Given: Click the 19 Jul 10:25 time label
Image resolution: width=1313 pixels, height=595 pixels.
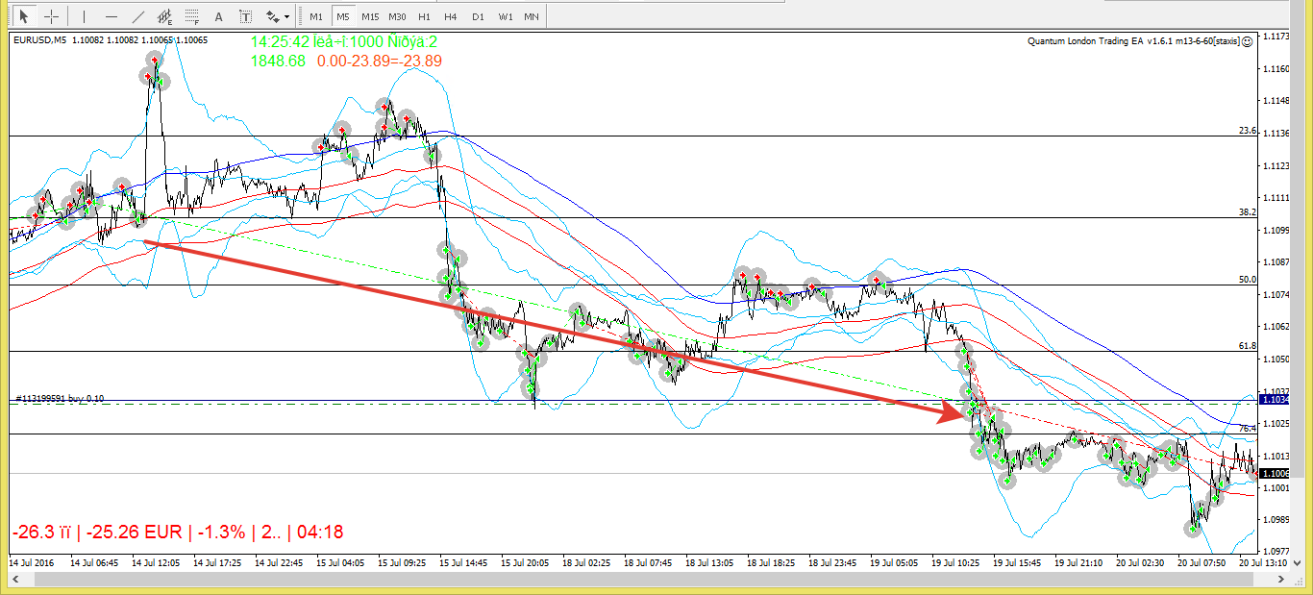Looking at the screenshot, I should pyautogui.click(x=954, y=561).
